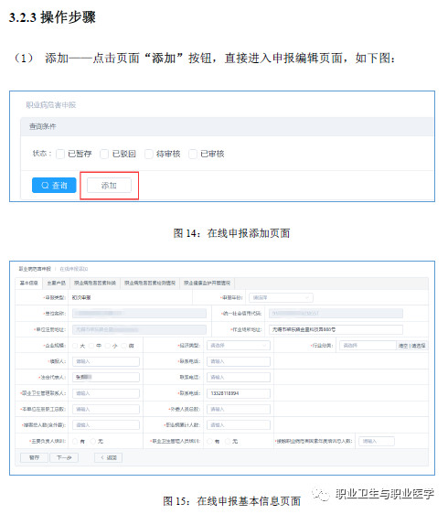Click the 返回 back arrow button
The width and height of the screenshot is (448, 514).
click(x=109, y=457)
